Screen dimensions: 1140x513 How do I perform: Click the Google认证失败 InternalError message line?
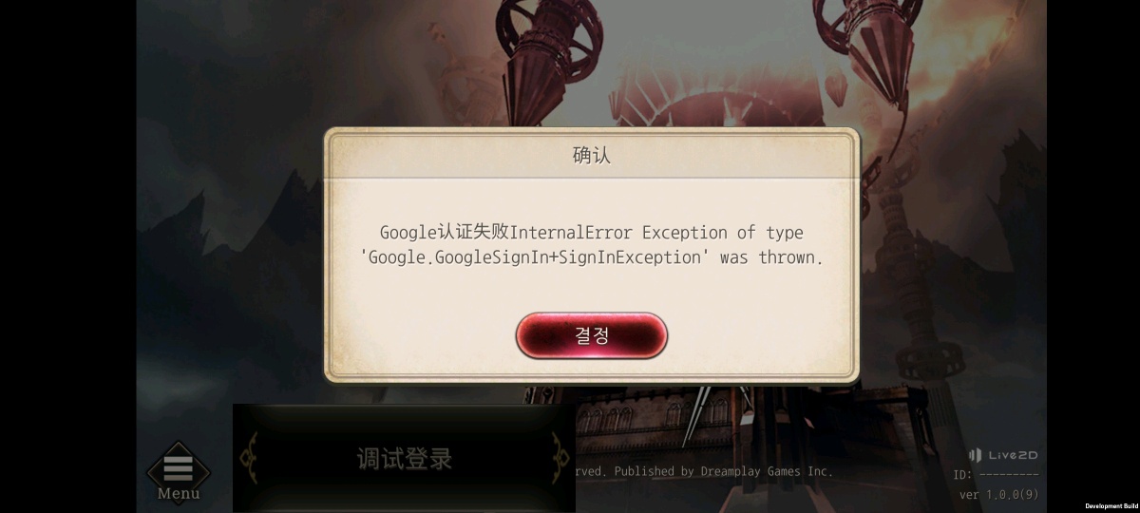[592, 233]
